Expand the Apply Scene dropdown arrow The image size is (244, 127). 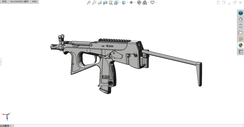point(148,2)
